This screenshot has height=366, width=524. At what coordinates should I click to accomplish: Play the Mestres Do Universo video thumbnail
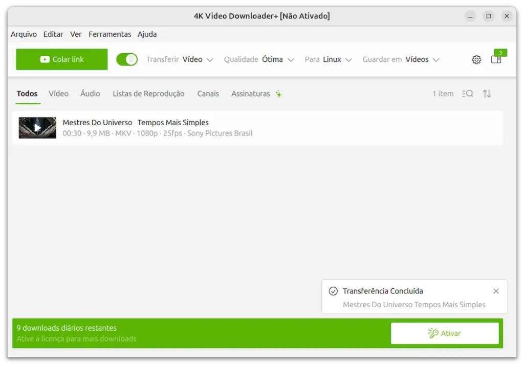[x=37, y=128]
